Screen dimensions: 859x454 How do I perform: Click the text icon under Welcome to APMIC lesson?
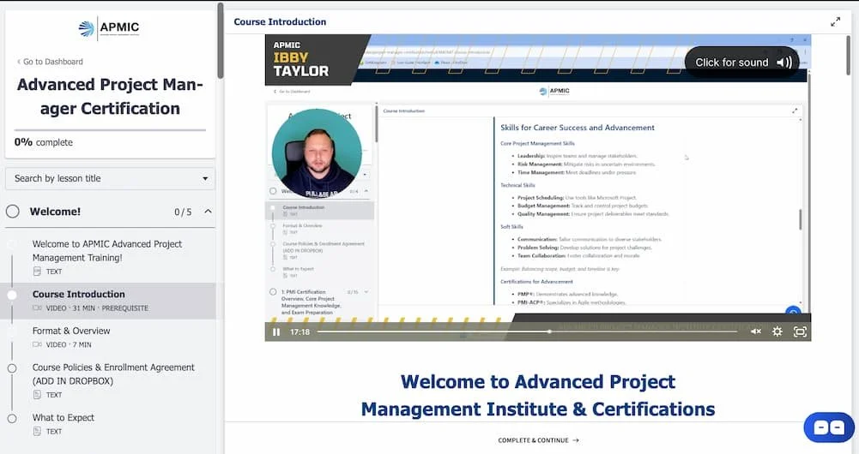point(37,272)
